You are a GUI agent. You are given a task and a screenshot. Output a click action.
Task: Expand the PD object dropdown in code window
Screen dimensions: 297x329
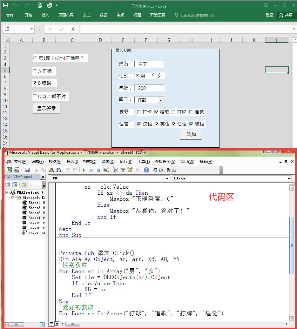[167, 178]
